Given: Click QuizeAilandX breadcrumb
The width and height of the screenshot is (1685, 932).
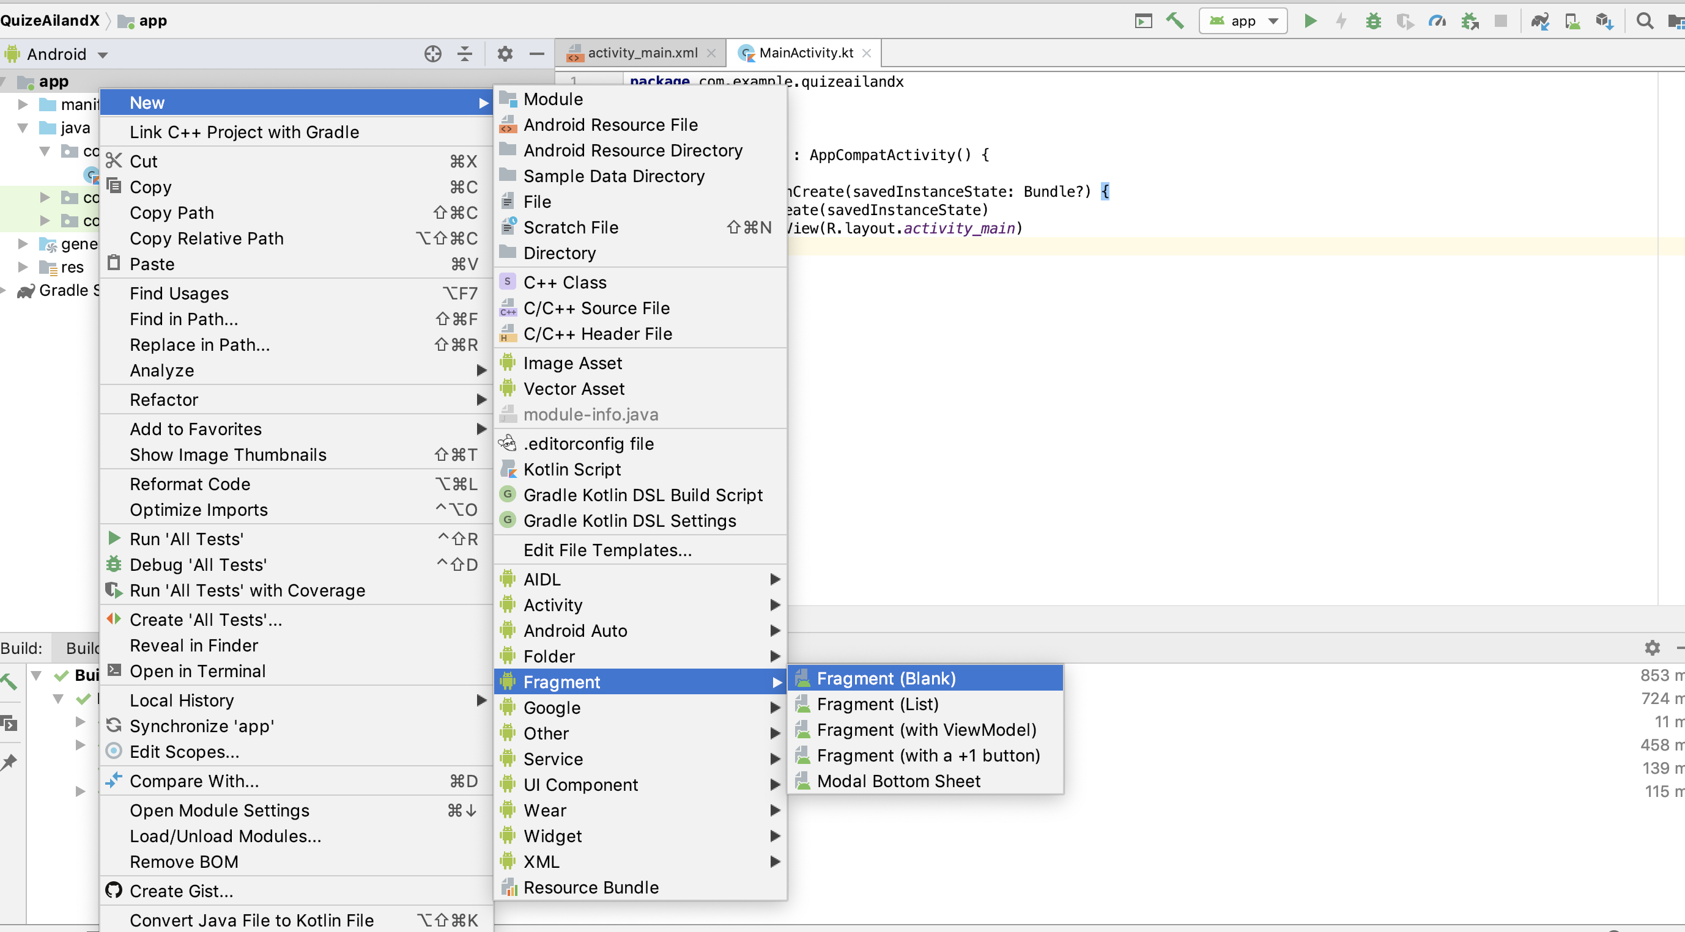Looking at the screenshot, I should 50,20.
